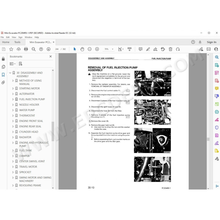Switch to the Tools tab
This screenshot has height=220, width=220.
17,42
